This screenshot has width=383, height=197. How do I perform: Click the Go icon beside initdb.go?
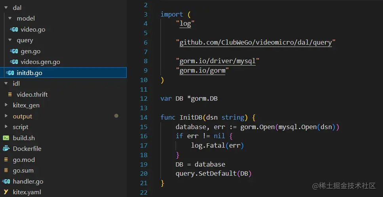[x=10, y=73]
